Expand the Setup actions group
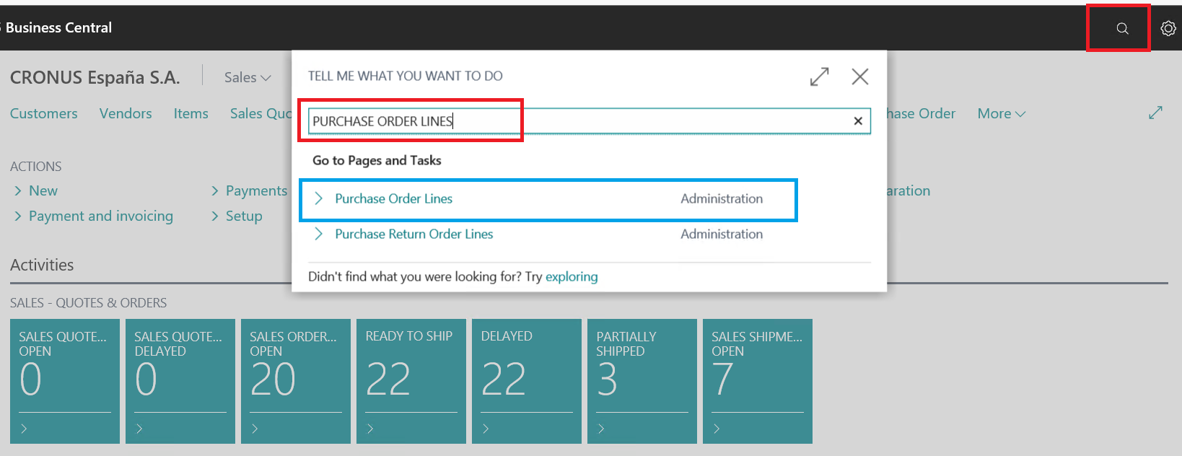This screenshot has width=1182, height=456. pos(237,216)
